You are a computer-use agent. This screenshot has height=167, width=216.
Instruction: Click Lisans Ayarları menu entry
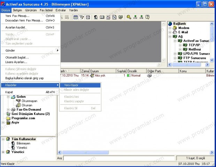pos(30,62)
